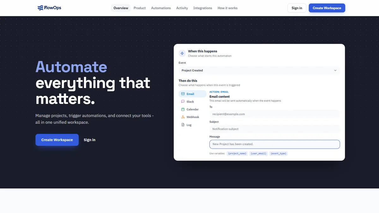This screenshot has height=213, width=379.
Task: Select the Slack chat bubble icon
Action: pyautogui.click(x=183, y=102)
